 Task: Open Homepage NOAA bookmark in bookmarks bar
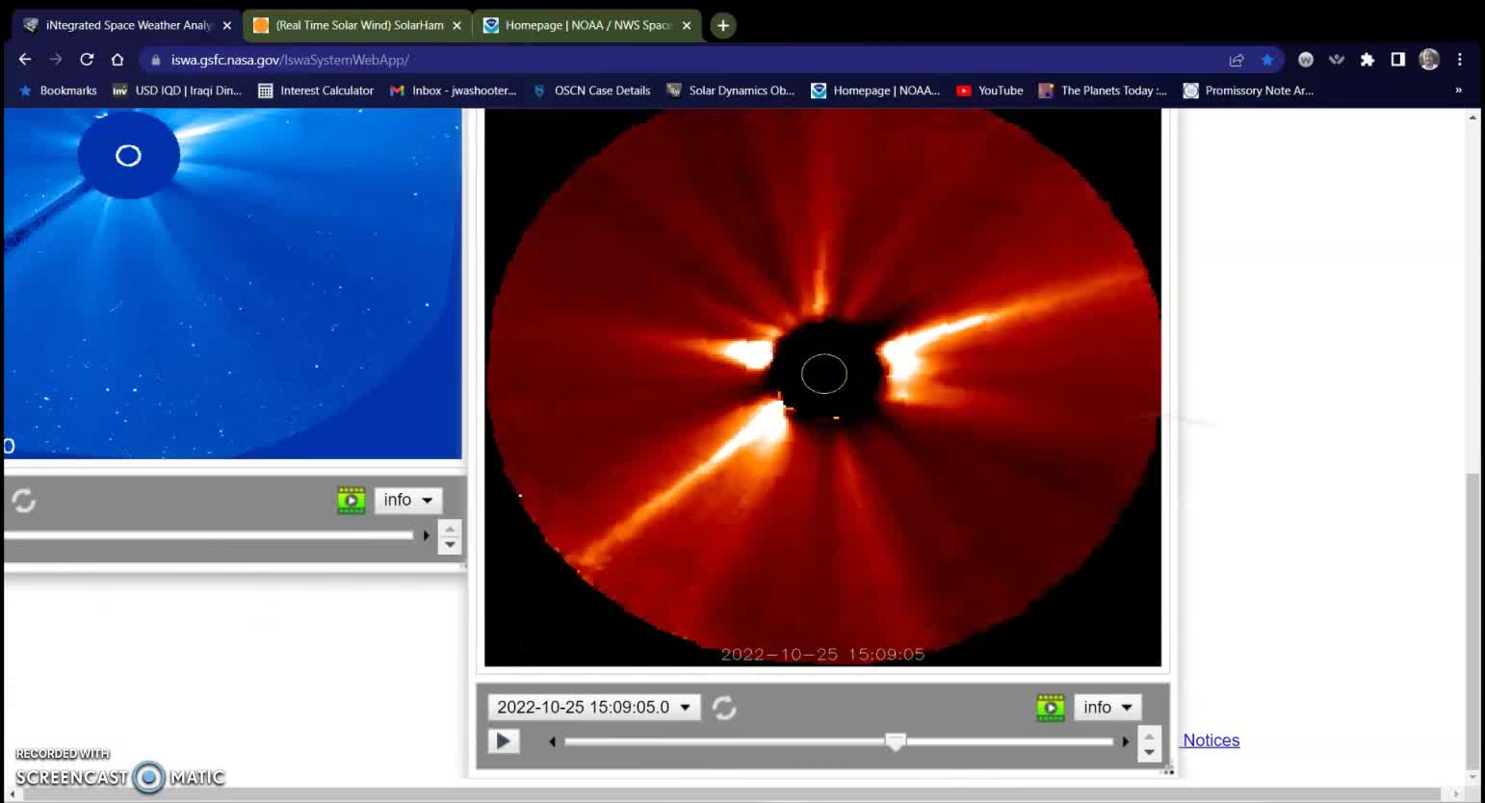[x=875, y=91]
